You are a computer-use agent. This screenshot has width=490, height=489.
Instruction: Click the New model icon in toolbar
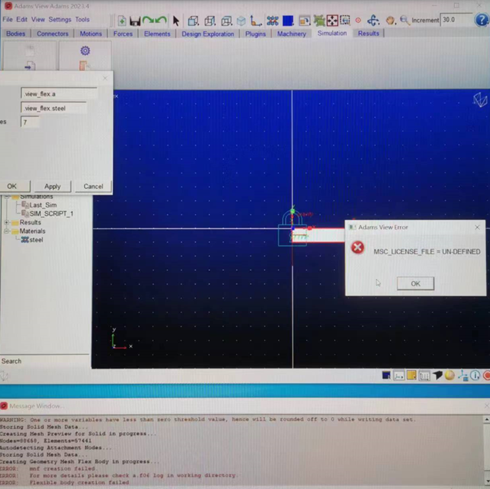(122, 20)
